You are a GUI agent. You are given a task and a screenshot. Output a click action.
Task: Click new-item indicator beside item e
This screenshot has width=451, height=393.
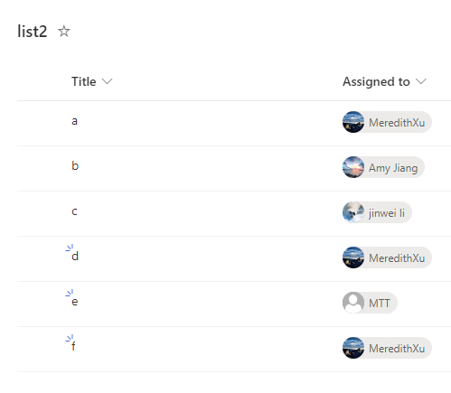(x=70, y=293)
